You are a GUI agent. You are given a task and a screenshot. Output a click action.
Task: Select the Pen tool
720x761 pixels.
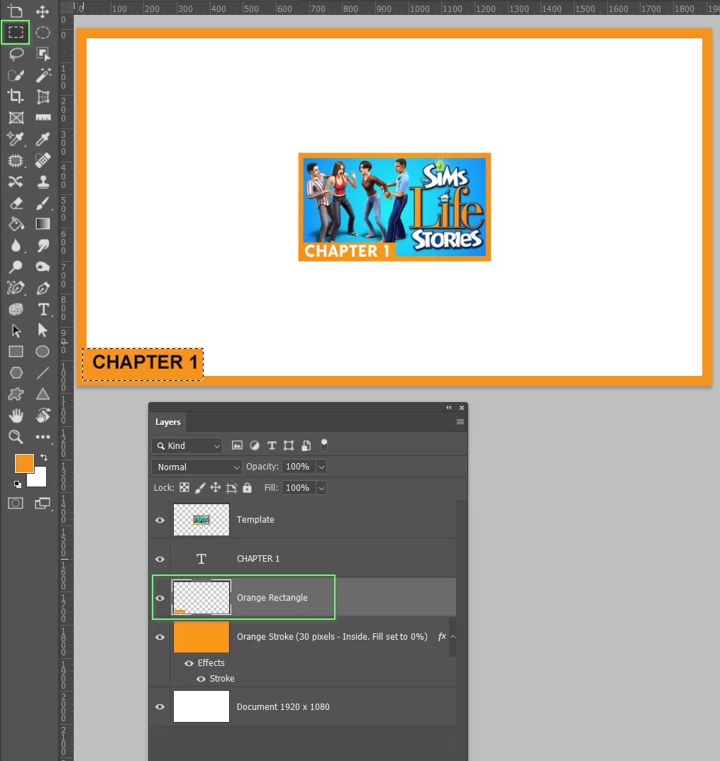[43, 288]
